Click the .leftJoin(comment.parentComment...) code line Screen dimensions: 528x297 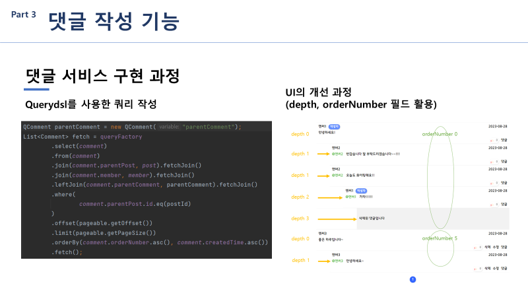pos(154,185)
